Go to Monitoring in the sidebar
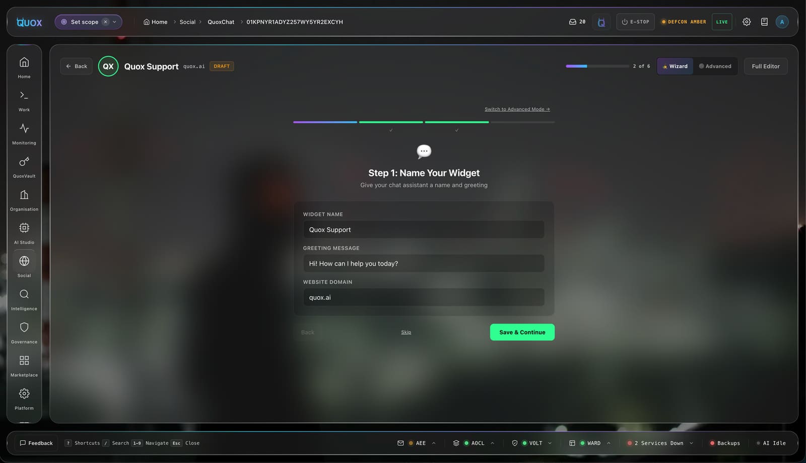The width and height of the screenshot is (806, 463). pos(24,134)
